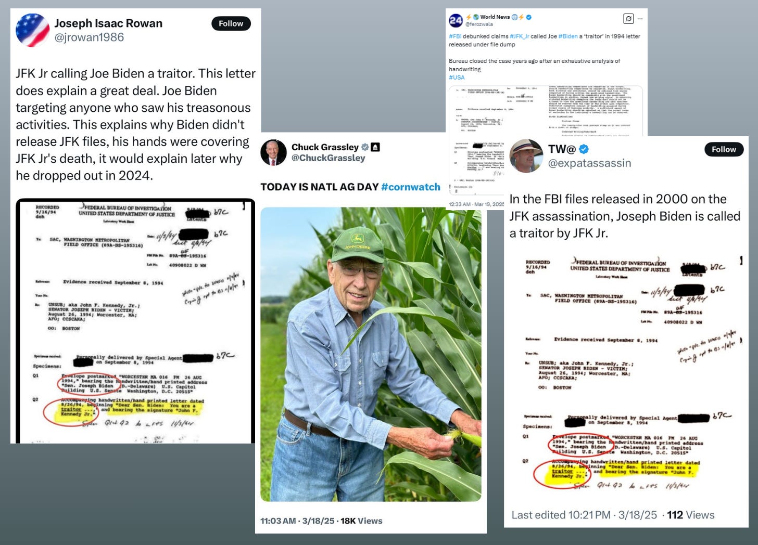Screen dimensions: 758x545
Task: Open the #JFK_Jr hashtag
Action: click(x=520, y=36)
